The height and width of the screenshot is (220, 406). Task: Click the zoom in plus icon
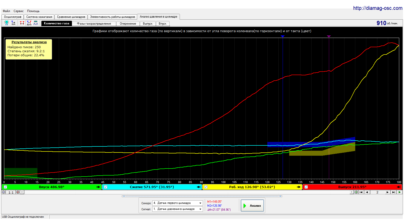pos(18,192)
